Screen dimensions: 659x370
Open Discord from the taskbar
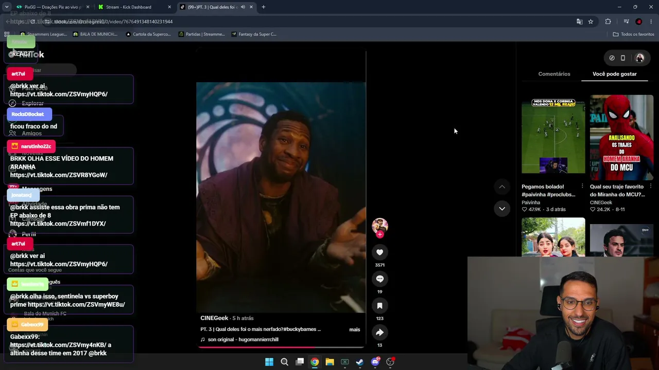pyautogui.click(x=375, y=362)
